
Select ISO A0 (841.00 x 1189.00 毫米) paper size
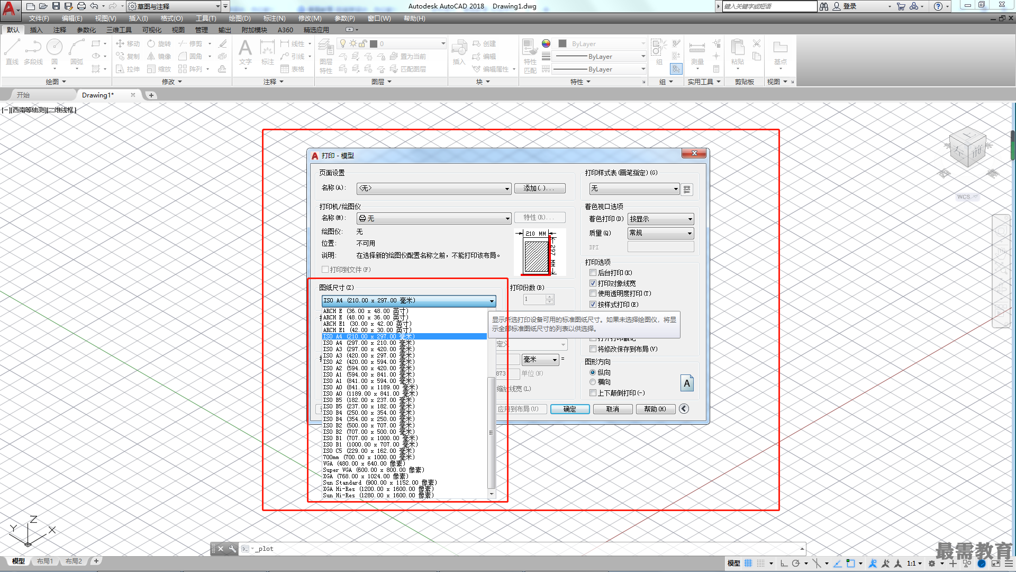pyautogui.click(x=404, y=387)
